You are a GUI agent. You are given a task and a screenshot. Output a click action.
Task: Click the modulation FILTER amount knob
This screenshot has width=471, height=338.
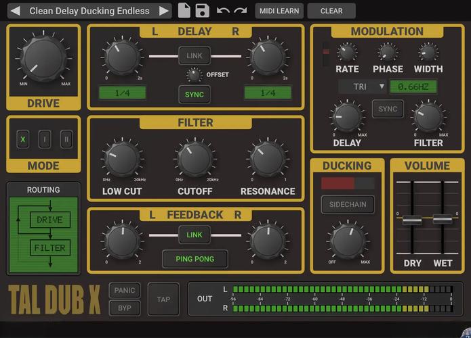pos(429,118)
